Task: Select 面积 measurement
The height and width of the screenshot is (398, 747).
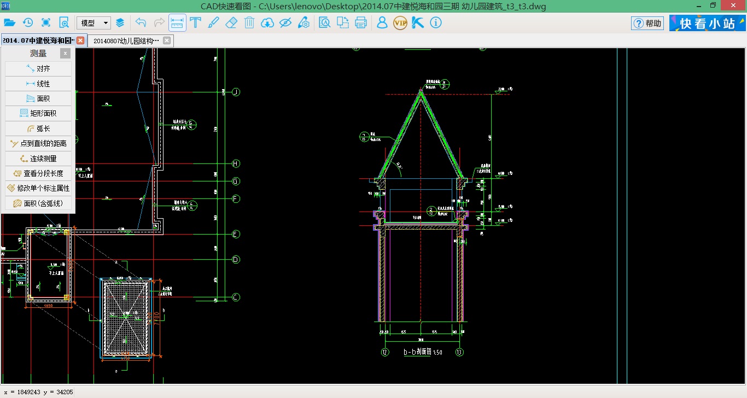Action: [38, 98]
